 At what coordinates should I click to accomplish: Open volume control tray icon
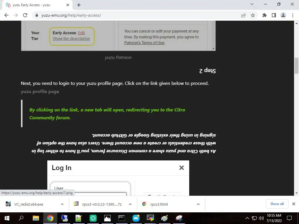[x=261, y=218]
